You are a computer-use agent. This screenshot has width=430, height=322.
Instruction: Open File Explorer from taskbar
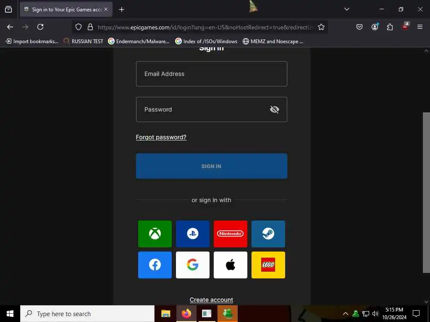click(x=165, y=314)
